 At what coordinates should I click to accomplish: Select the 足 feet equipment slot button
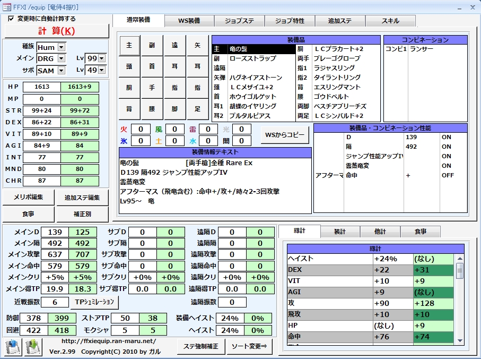click(198, 109)
